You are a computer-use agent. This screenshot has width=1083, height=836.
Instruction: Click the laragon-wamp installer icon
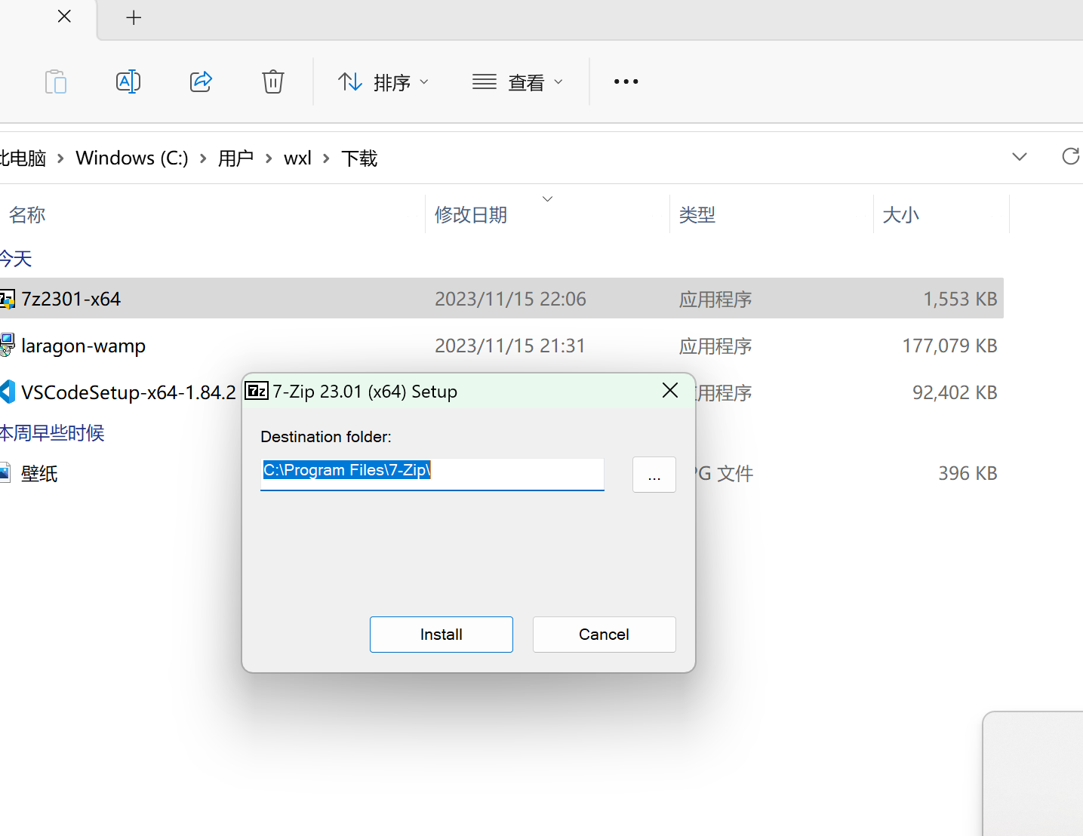tap(7, 345)
